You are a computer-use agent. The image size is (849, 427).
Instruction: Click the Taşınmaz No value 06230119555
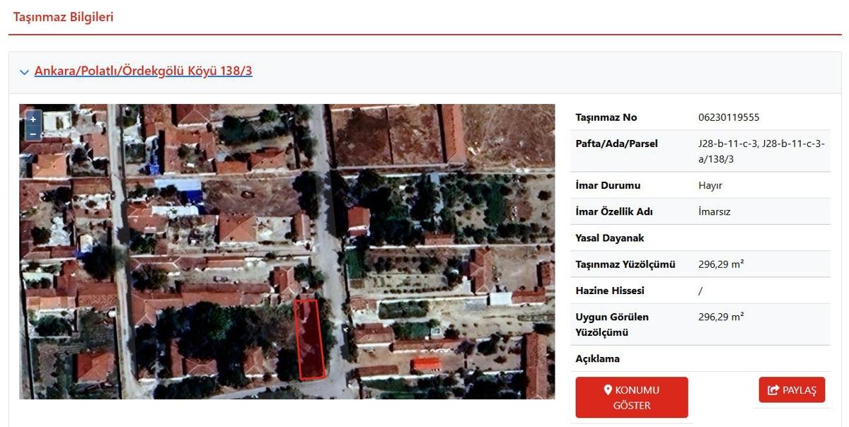729,117
